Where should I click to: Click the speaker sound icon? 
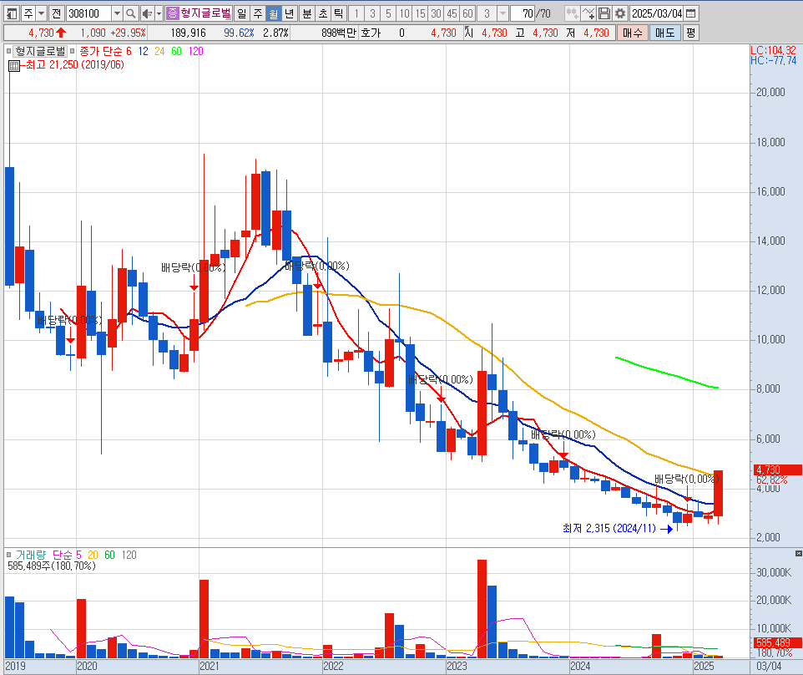tap(147, 13)
